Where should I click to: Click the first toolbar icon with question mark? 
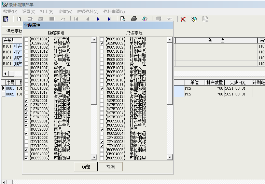click(x=5, y=19)
